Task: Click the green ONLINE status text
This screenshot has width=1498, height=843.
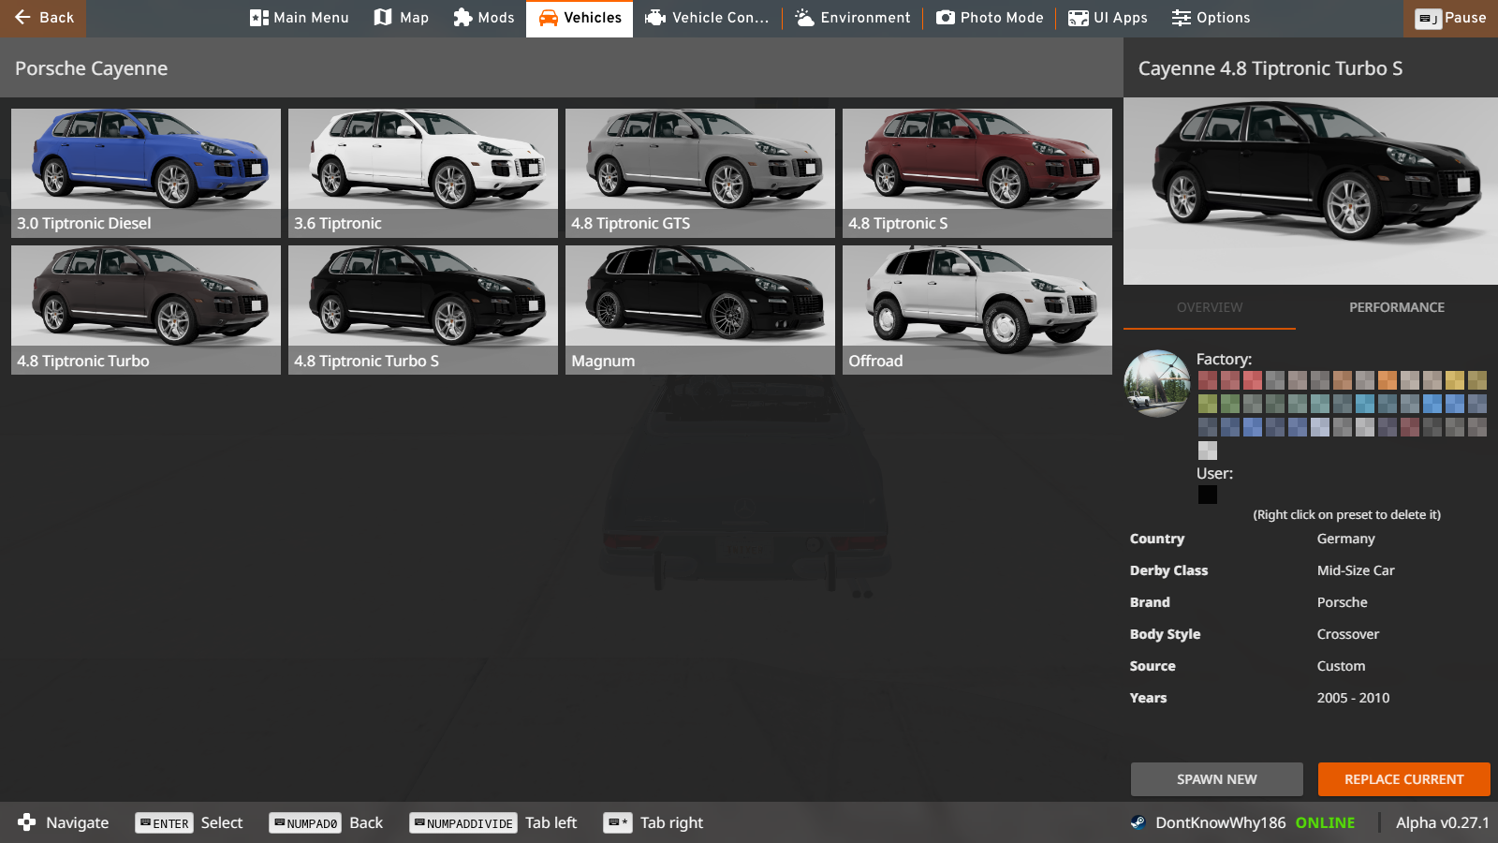Action: 1325,822
